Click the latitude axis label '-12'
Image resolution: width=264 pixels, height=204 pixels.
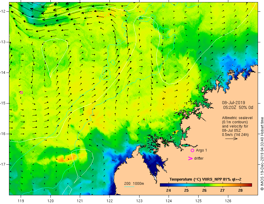point(3,11)
